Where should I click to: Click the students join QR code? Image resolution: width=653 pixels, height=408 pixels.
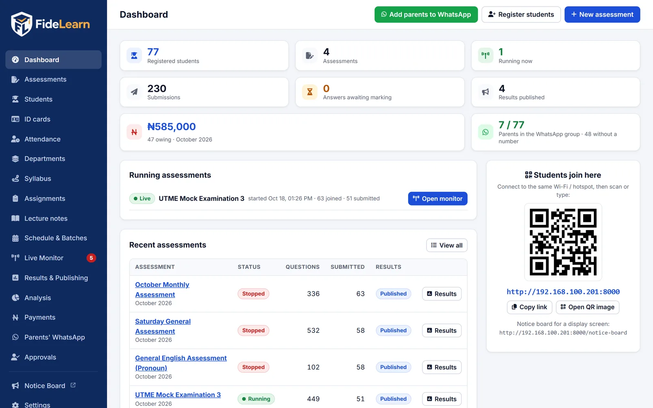[563, 242]
